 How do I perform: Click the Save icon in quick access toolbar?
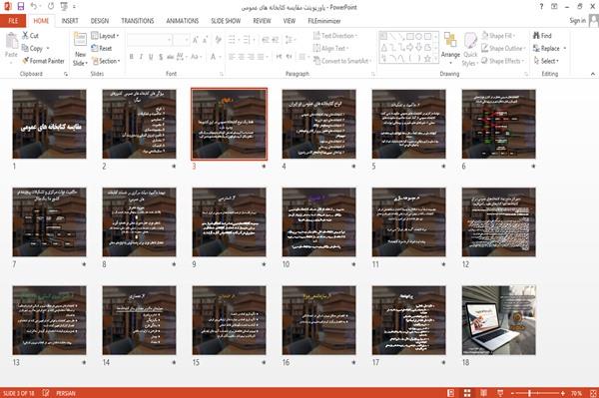pyautogui.click(x=21, y=7)
